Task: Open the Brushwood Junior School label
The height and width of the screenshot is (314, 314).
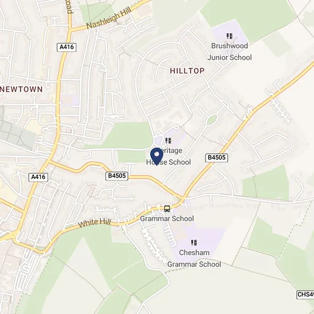Action: (x=230, y=51)
